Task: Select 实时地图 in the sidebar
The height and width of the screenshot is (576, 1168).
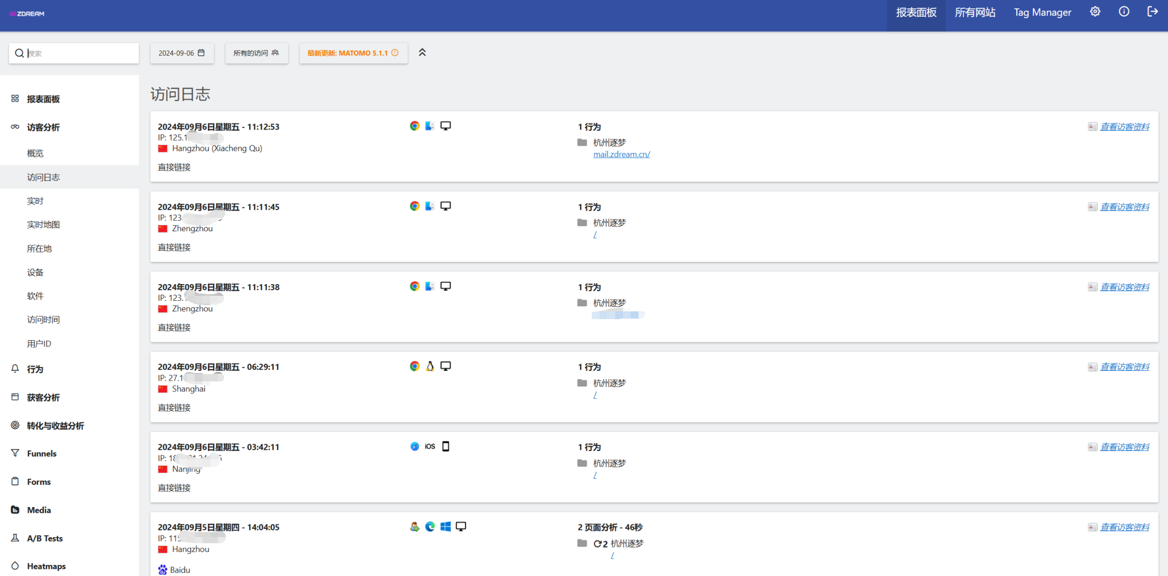Action: pos(43,225)
